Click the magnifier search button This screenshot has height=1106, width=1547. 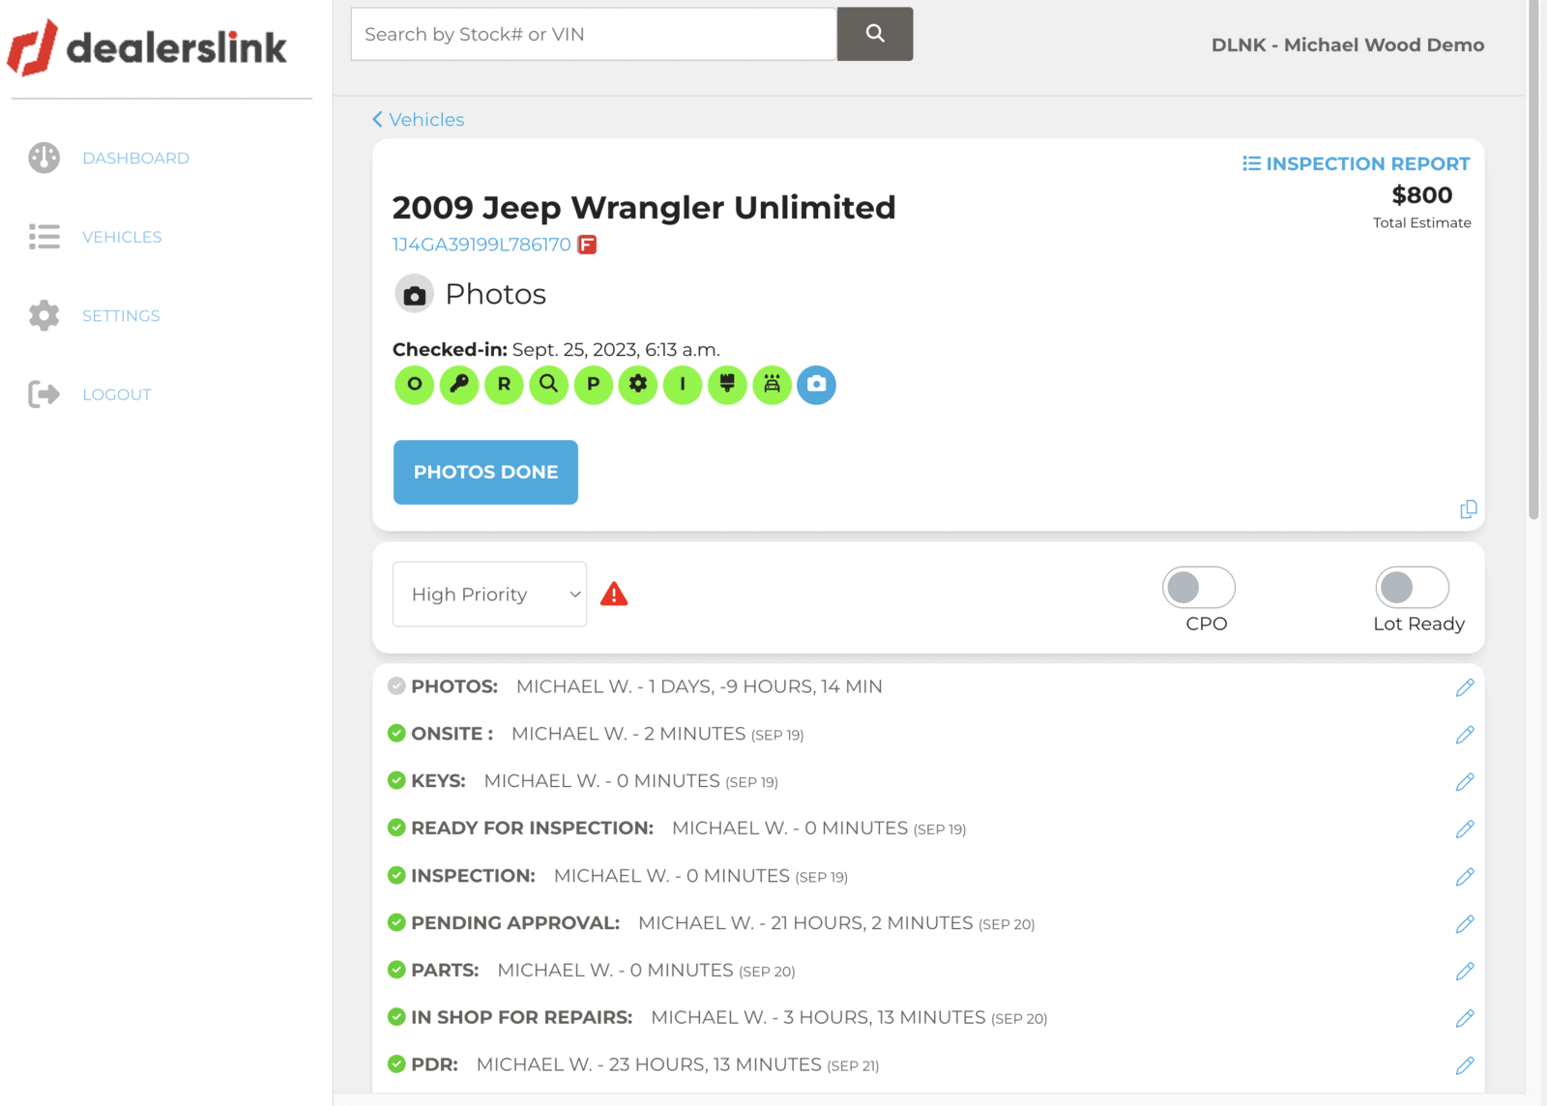(x=875, y=34)
